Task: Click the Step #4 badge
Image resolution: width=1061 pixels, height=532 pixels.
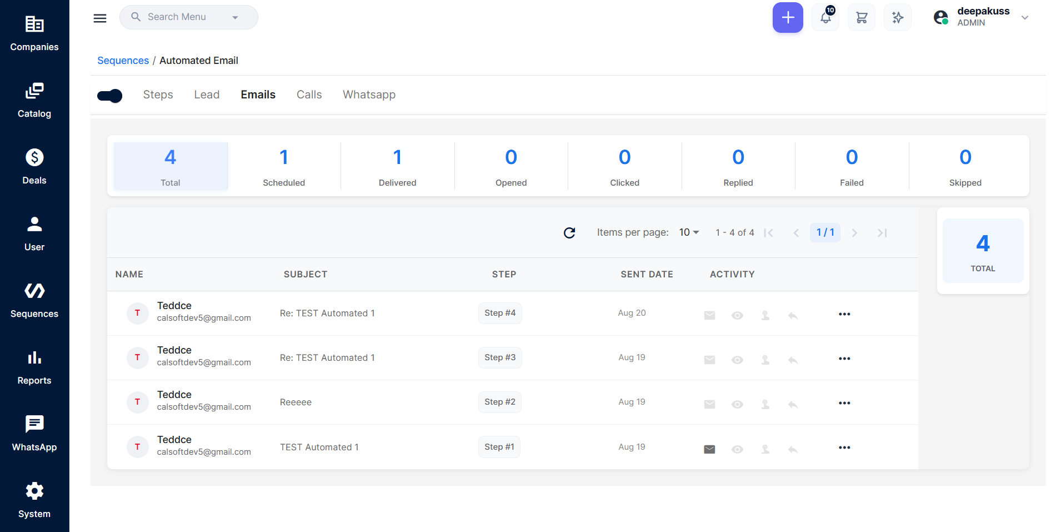Action: (500, 313)
